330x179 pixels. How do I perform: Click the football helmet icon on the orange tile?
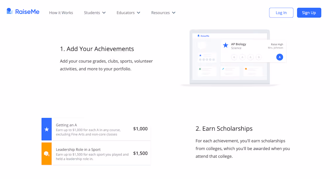pyautogui.click(x=47, y=154)
